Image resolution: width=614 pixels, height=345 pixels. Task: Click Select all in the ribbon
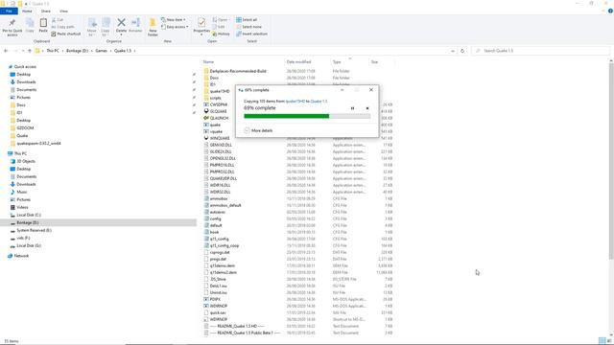[x=247, y=19]
